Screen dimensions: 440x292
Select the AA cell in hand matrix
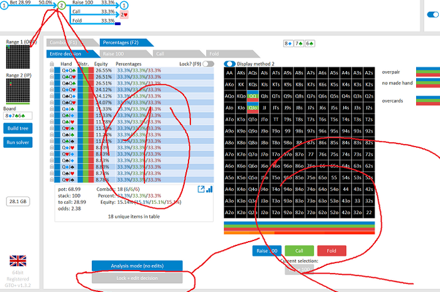point(229,73)
